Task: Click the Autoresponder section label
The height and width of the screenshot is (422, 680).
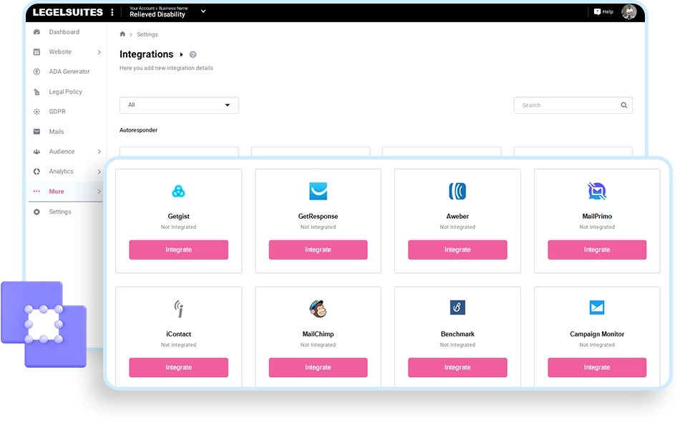Action: click(x=138, y=130)
